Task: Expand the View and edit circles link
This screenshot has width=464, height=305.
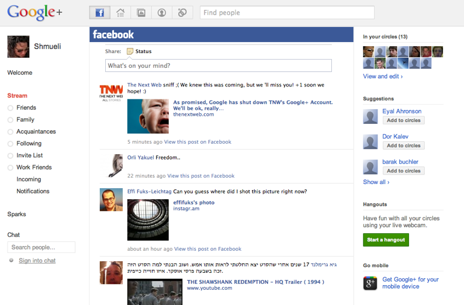Action: pos(382,77)
